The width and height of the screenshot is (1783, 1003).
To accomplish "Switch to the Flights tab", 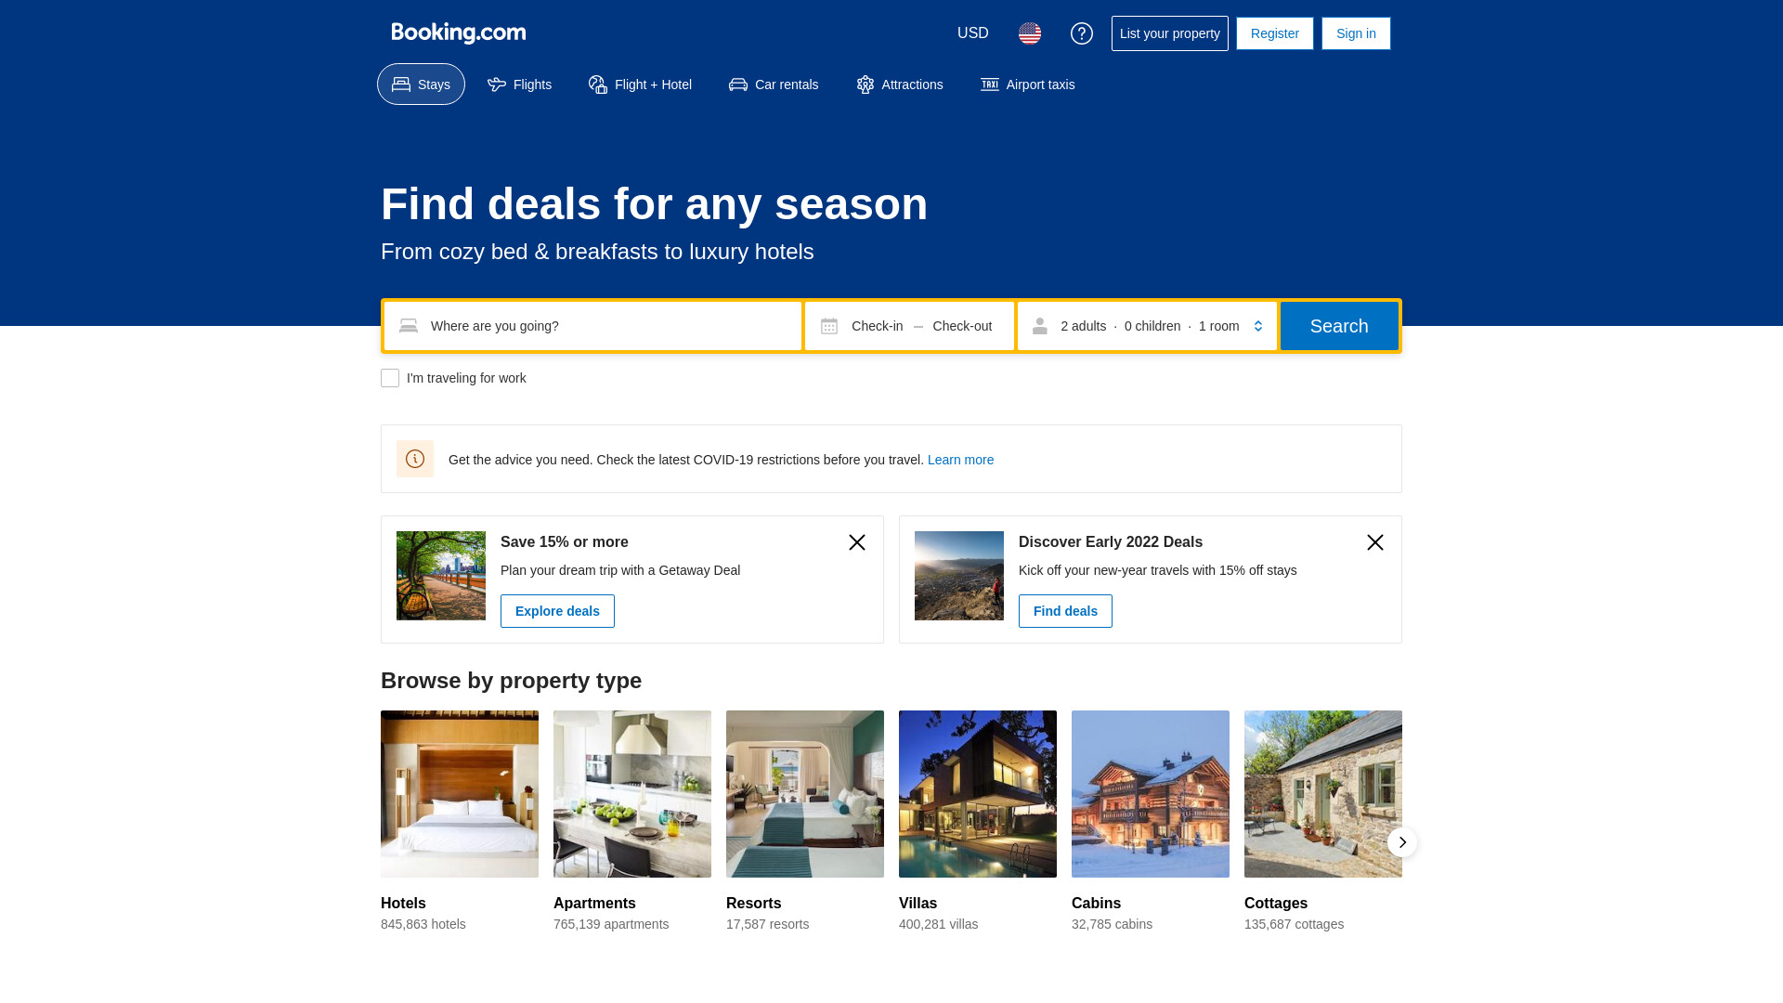I will pos(519,85).
